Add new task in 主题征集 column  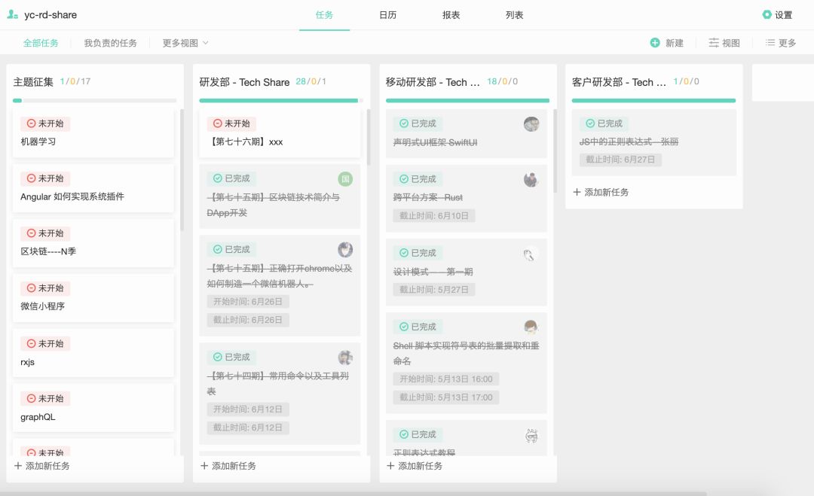tap(42, 466)
